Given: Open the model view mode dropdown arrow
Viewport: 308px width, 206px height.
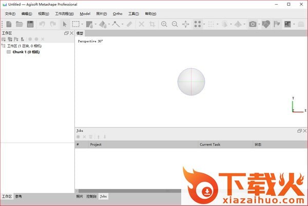Looking at the screenshot, I should pyautogui.click(x=231, y=24).
